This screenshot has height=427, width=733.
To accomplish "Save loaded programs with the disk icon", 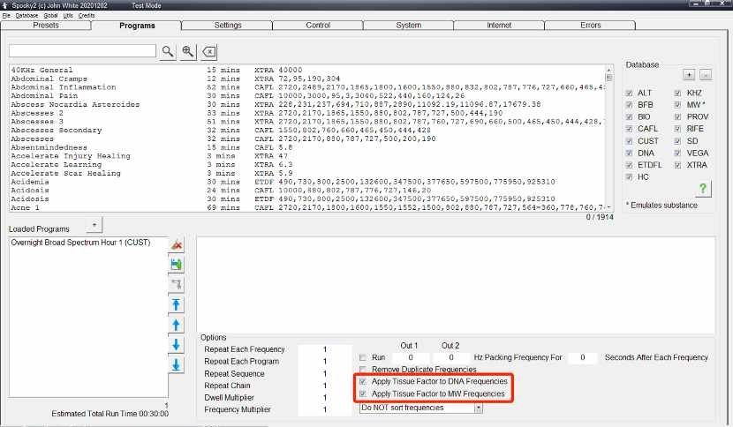I will (177, 264).
